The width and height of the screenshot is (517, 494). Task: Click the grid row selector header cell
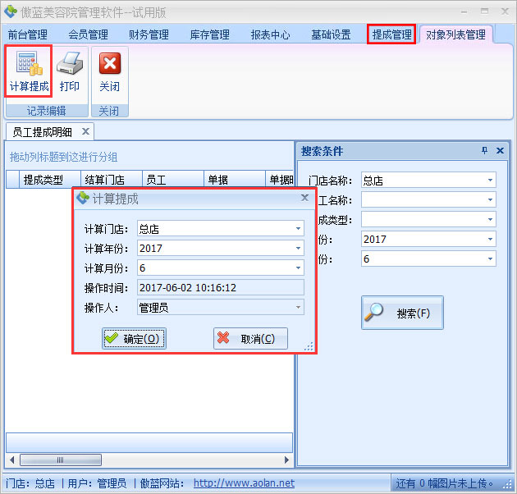tap(12, 180)
